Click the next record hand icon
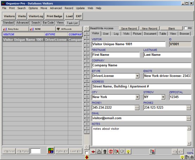The image size is (195, 160). point(181,152)
